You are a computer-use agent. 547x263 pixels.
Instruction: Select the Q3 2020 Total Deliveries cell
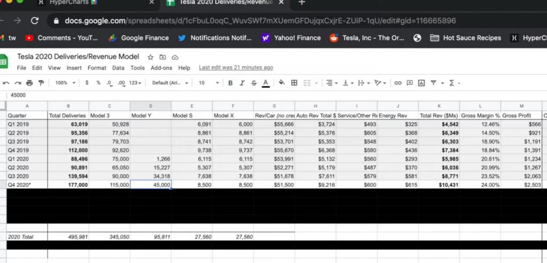68,176
